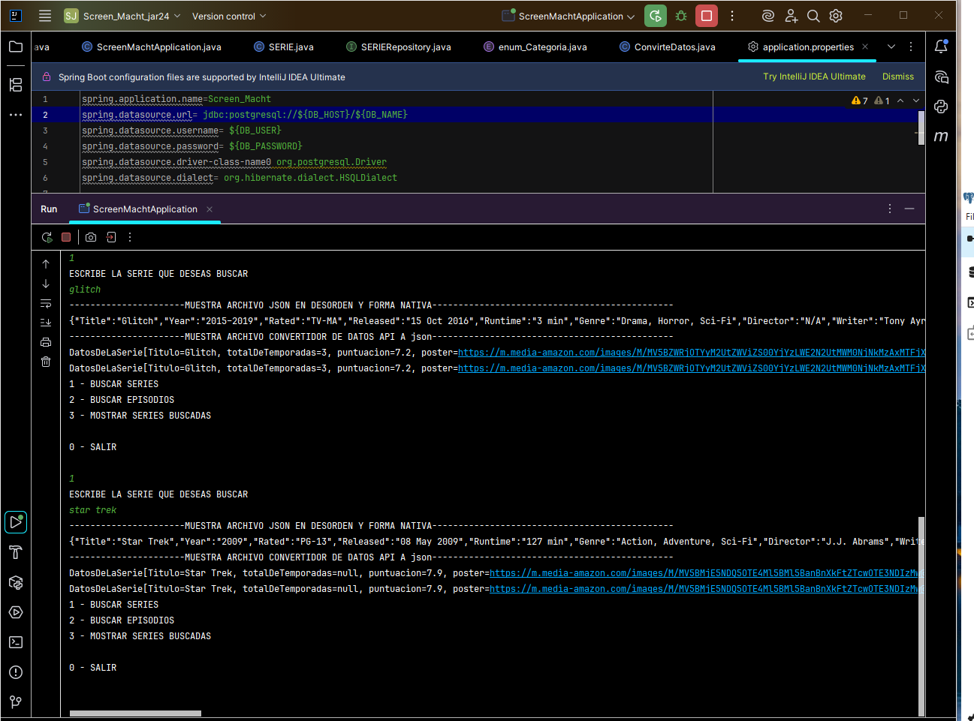Go to next highlighted problem arrow
Image resolution: width=974 pixels, height=721 pixels.
[x=916, y=101]
